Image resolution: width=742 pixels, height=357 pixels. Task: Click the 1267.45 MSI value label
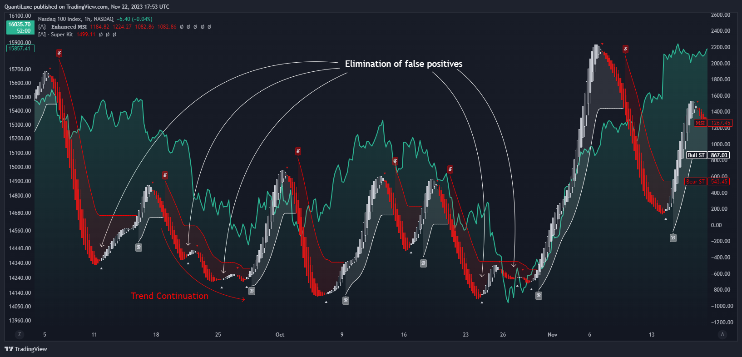720,123
